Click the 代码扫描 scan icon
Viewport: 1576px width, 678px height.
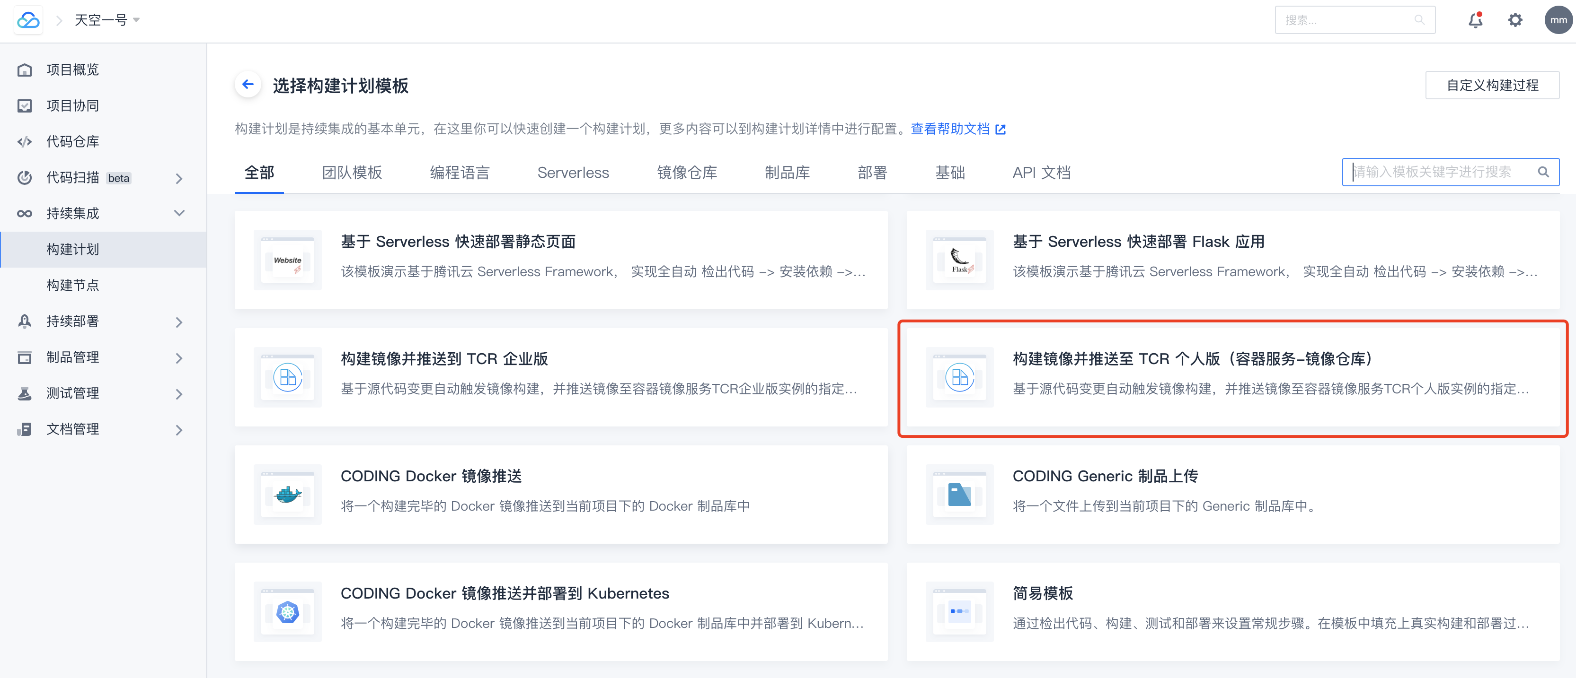click(x=25, y=178)
